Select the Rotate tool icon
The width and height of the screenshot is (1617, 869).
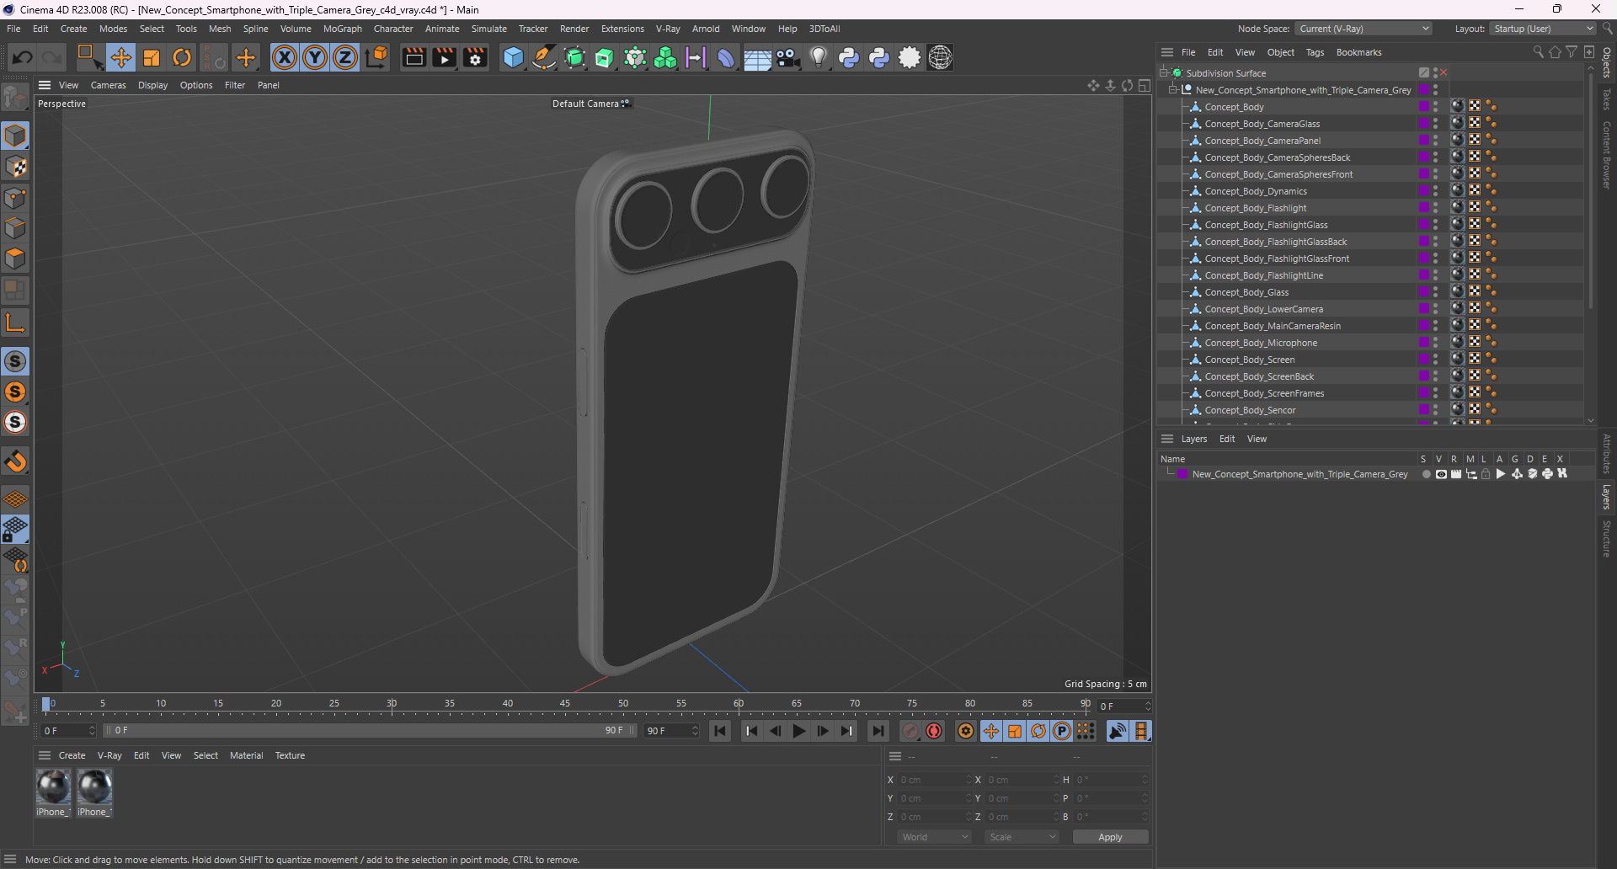(182, 57)
